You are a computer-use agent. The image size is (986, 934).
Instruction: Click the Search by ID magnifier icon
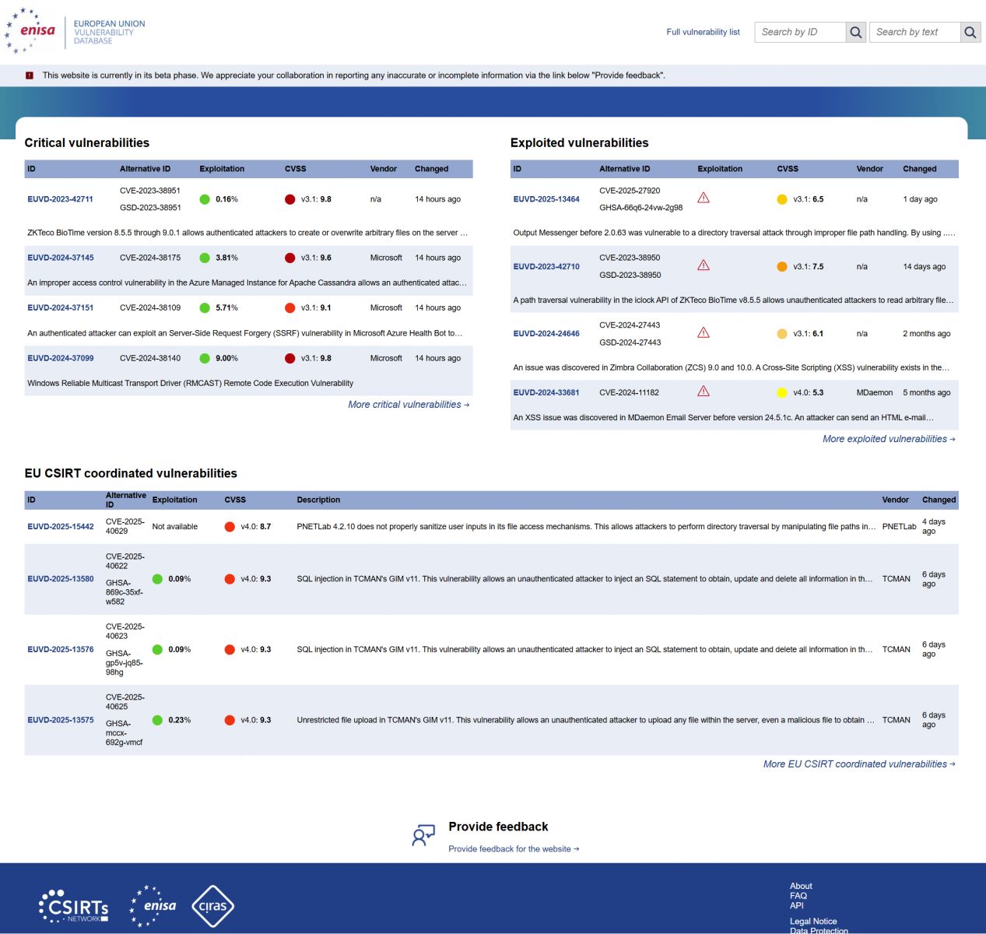click(856, 32)
